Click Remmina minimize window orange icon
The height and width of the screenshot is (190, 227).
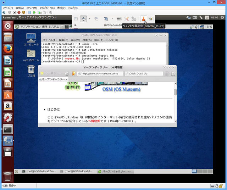coord(143,19)
